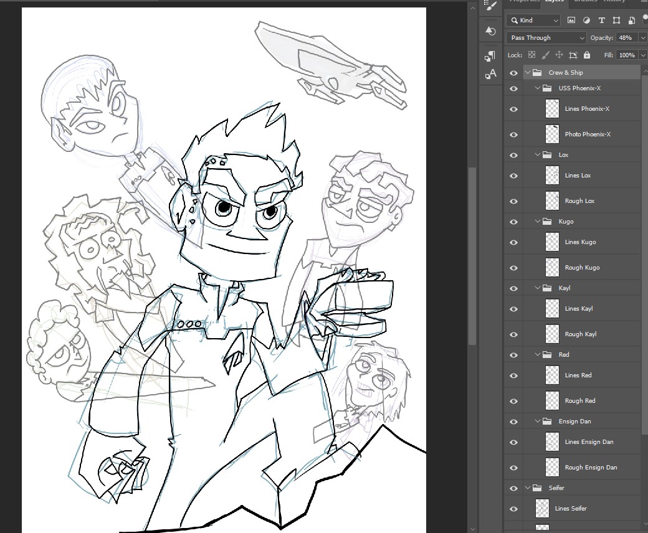Switch to the Properties tab
The height and width of the screenshot is (533, 648).
pyautogui.click(x=524, y=1)
